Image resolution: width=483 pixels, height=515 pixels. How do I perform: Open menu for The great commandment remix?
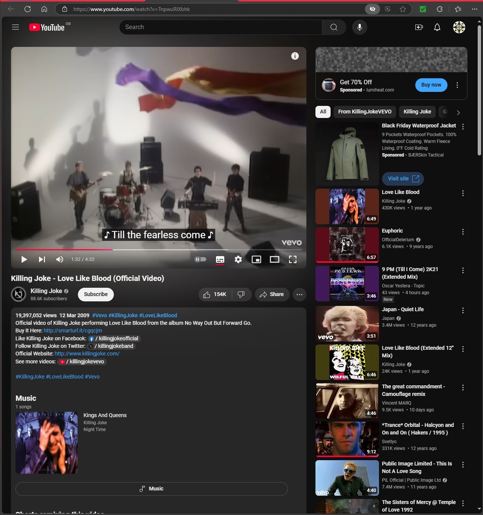tap(463, 388)
